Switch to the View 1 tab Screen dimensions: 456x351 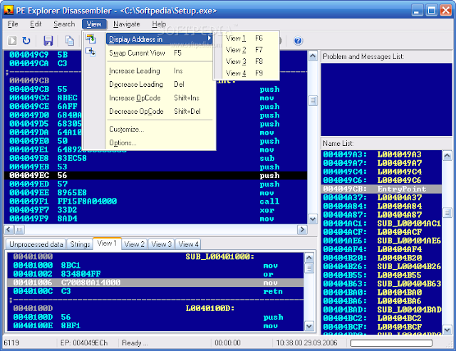pyautogui.click(x=107, y=243)
